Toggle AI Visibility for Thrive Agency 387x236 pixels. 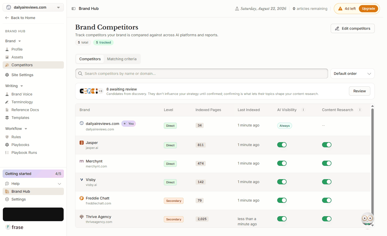coord(282,219)
